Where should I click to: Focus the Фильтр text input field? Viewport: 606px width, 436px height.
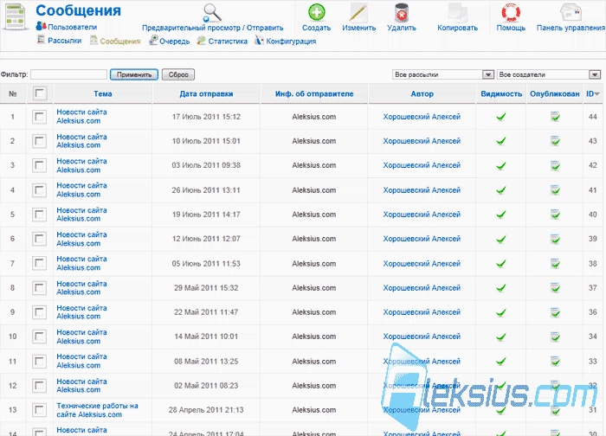[x=68, y=74]
